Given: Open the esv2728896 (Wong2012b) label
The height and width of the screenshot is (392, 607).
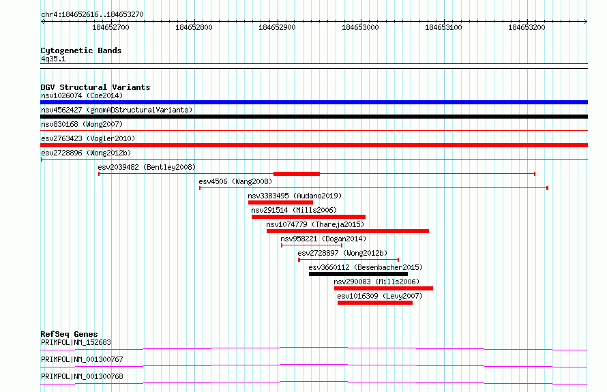Looking at the screenshot, I should click(x=86, y=153).
